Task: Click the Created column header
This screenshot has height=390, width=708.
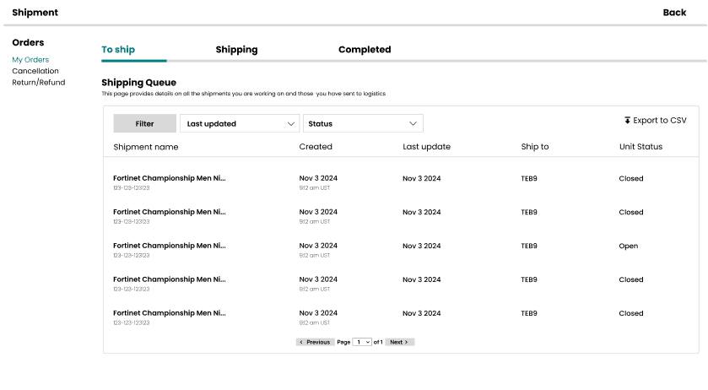Action: pyautogui.click(x=316, y=147)
